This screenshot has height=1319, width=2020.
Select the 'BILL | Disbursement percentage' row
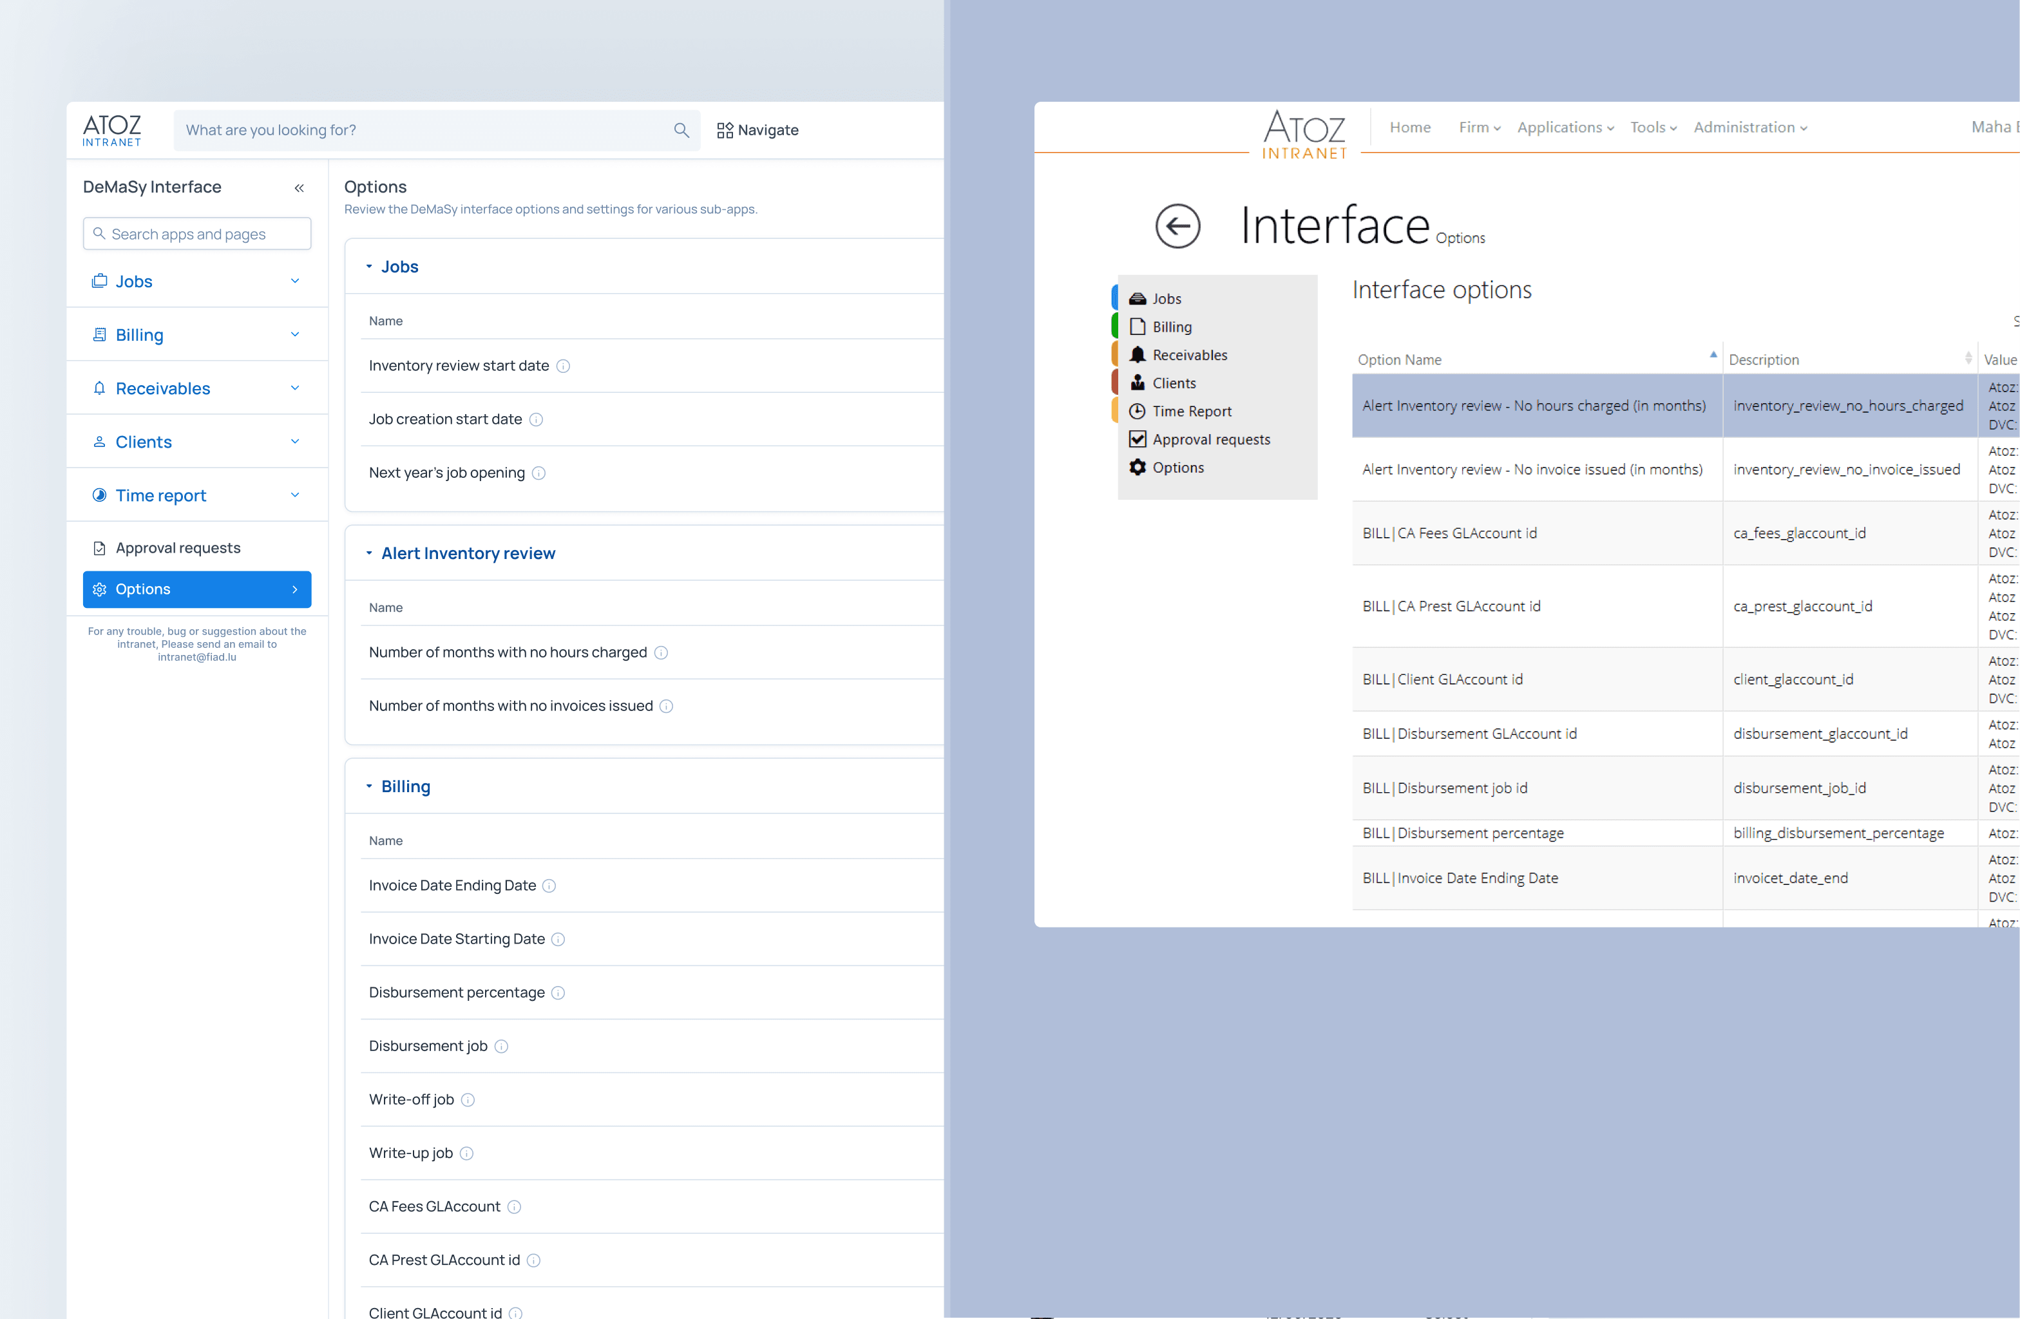point(1686,833)
